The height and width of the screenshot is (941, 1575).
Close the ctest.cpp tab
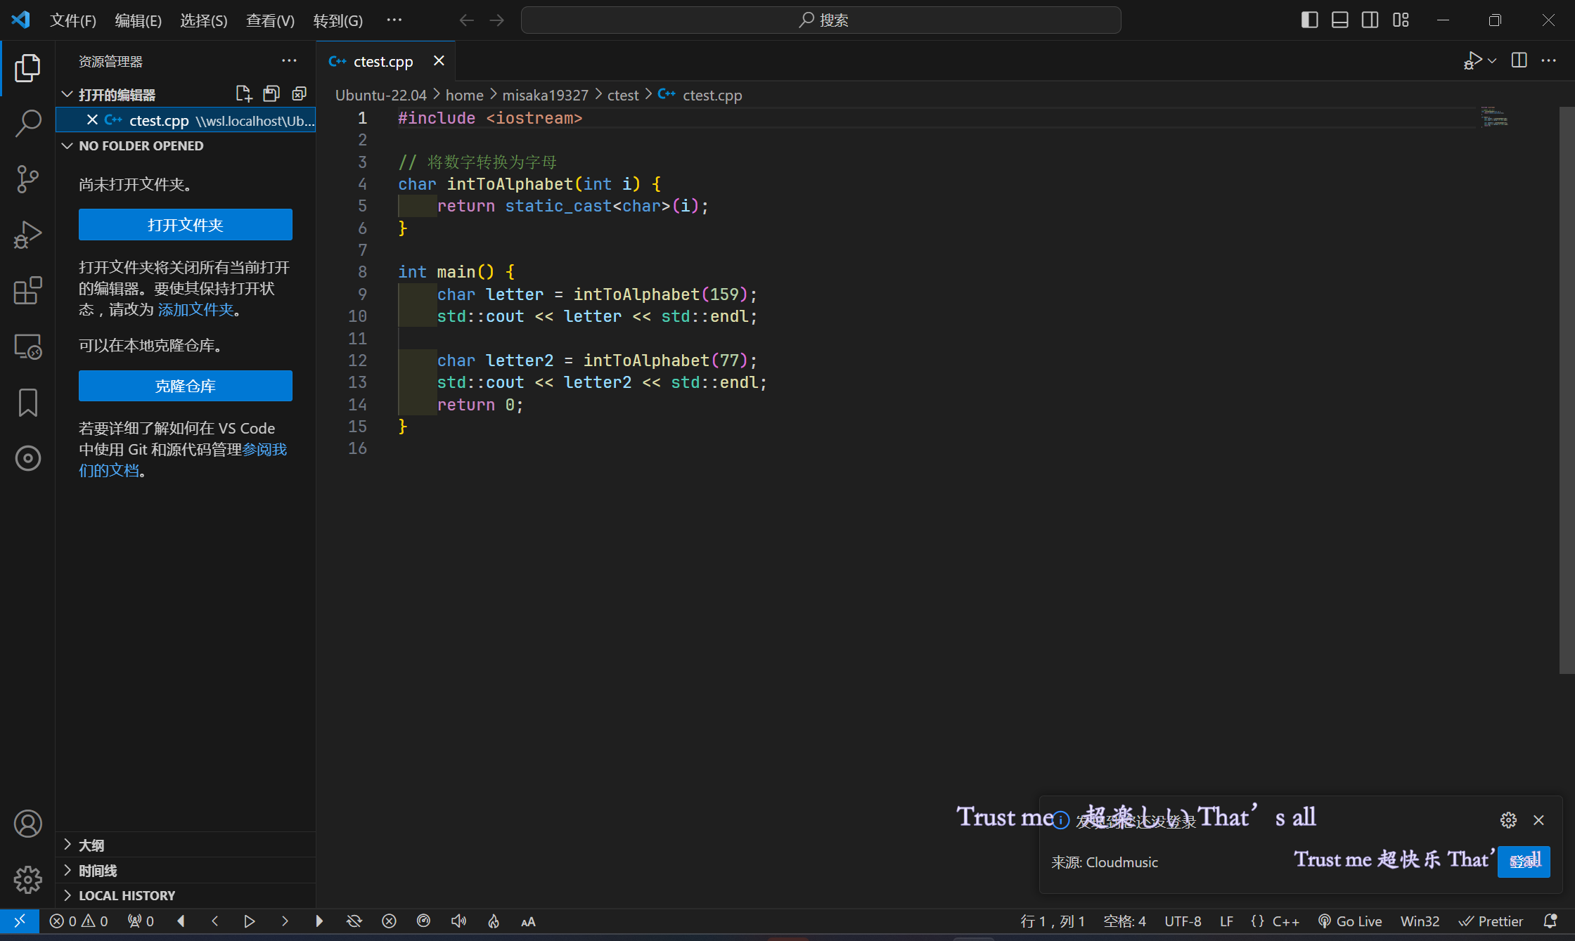click(x=439, y=61)
